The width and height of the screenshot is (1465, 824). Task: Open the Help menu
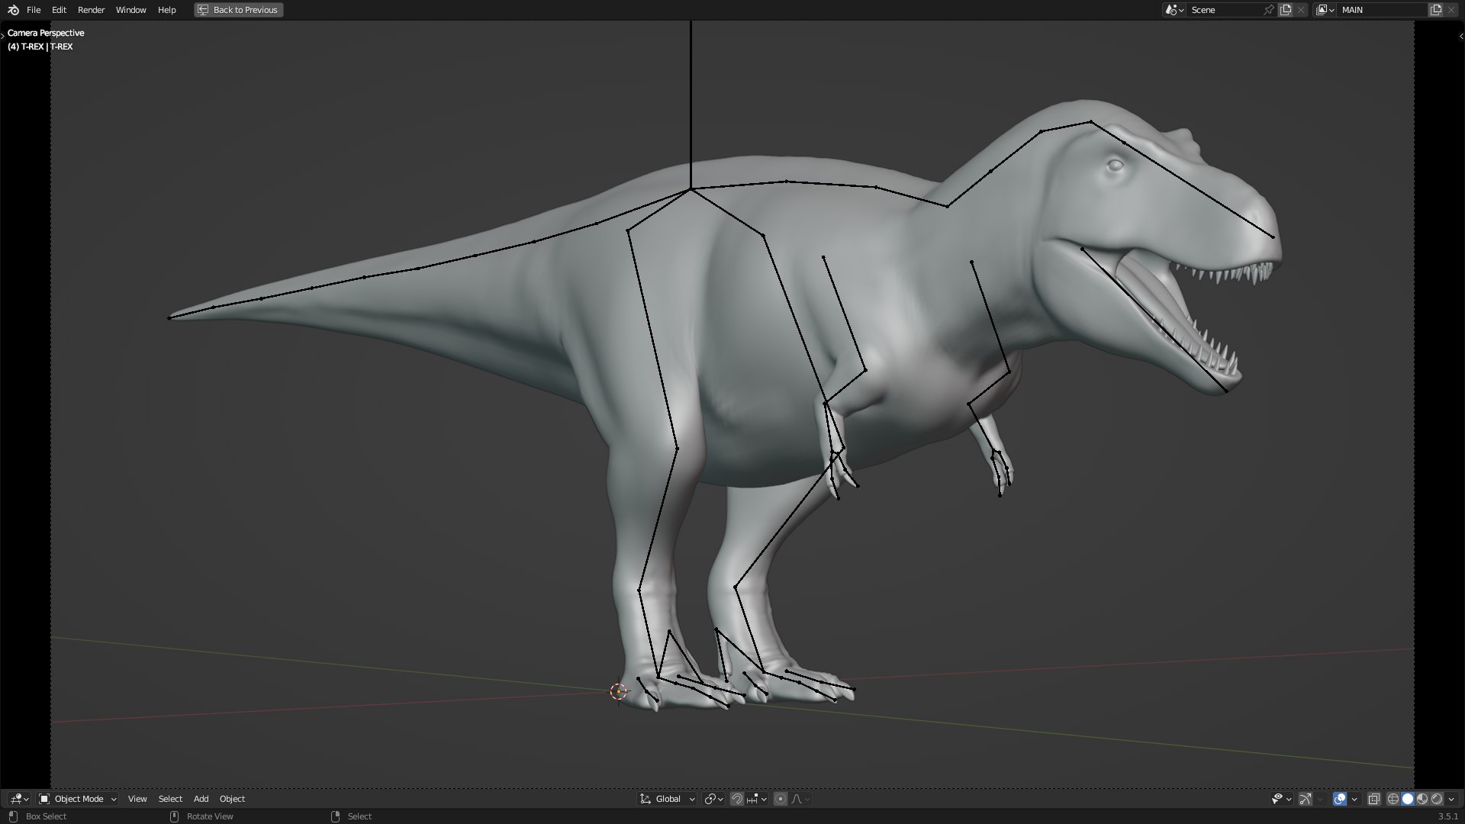tap(166, 10)
